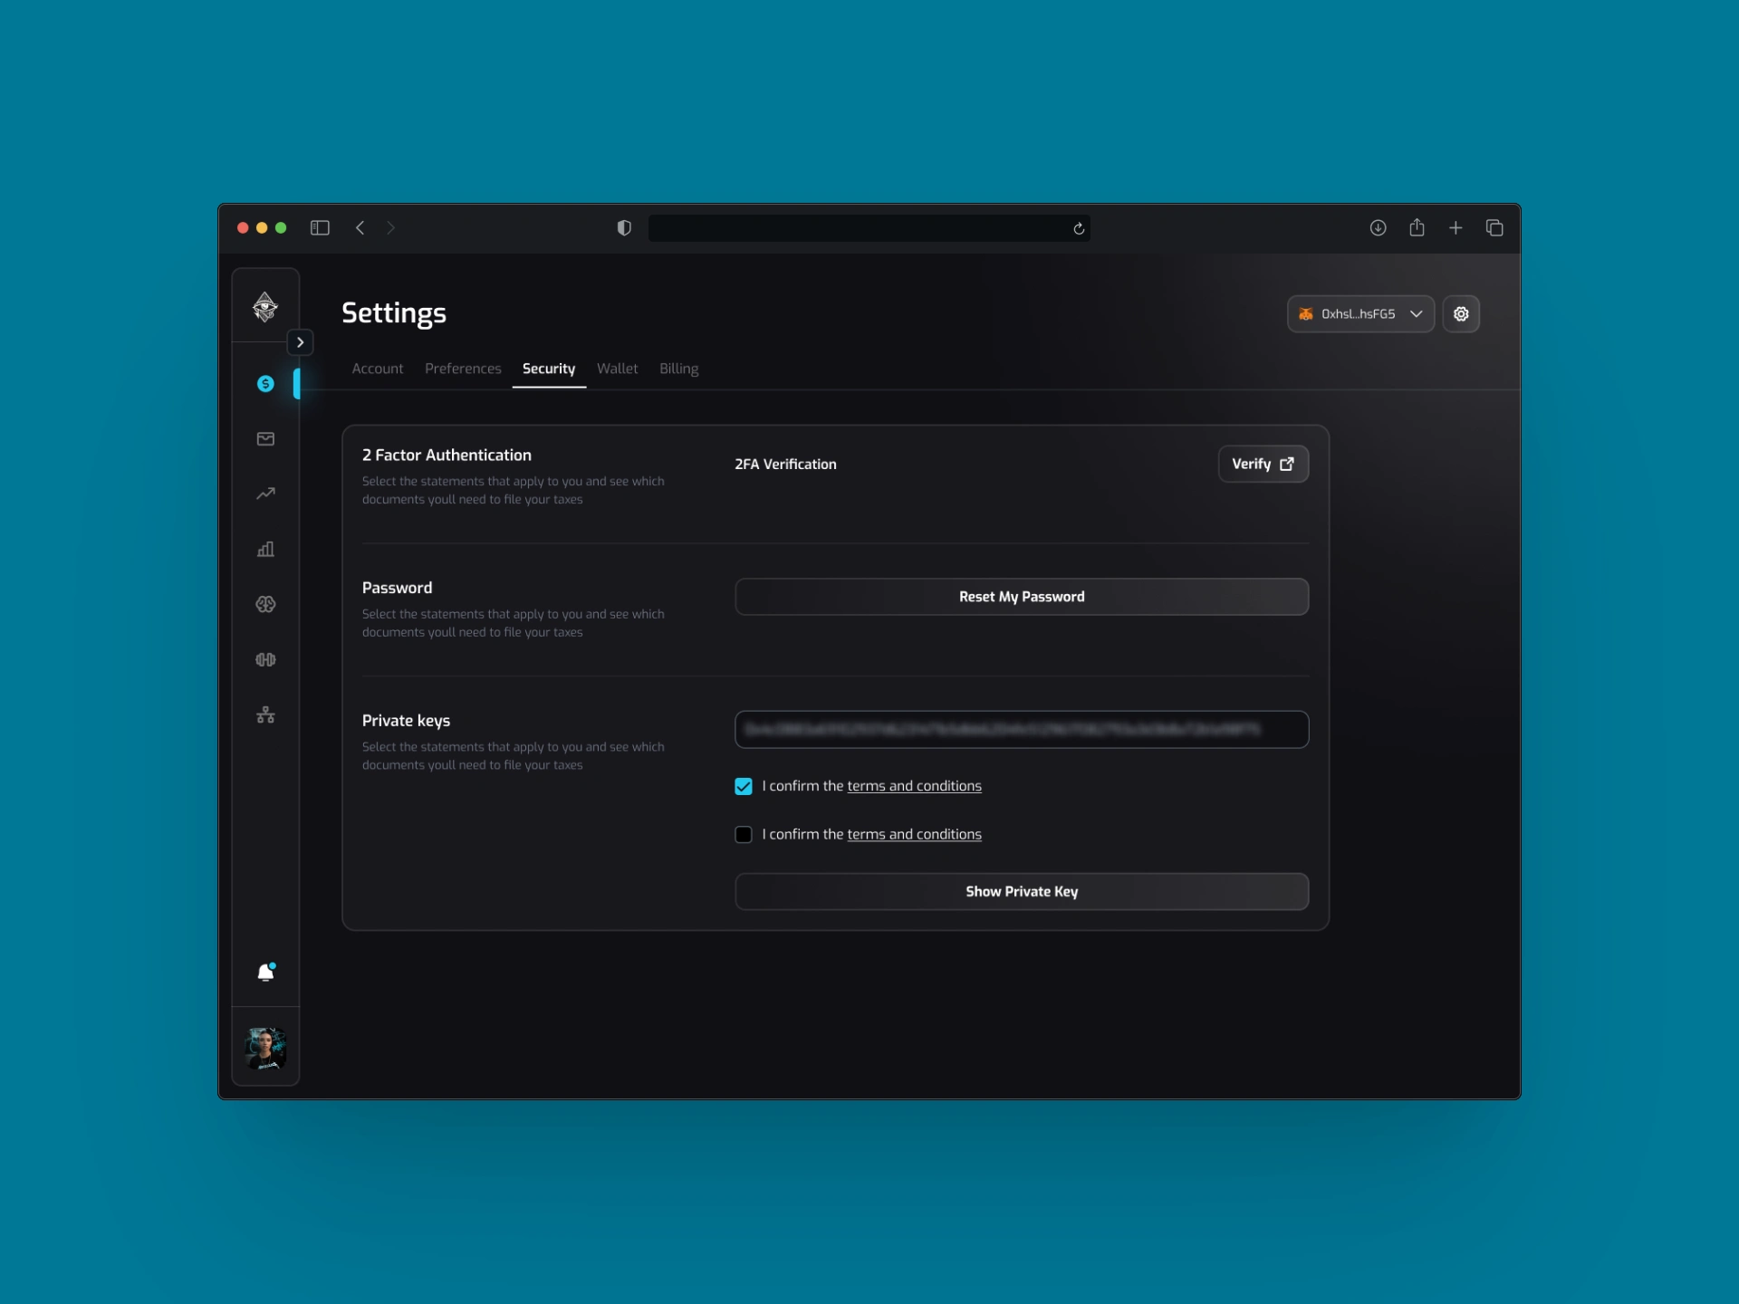Click the dollar coin sidebar icon
Image resolution: width=1739 pixels, height=1304 pixels.
[x=265, y=384]
